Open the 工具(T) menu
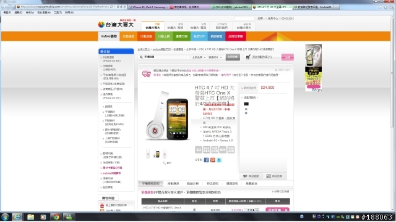The image size is (396, 222). click(58, 12)
